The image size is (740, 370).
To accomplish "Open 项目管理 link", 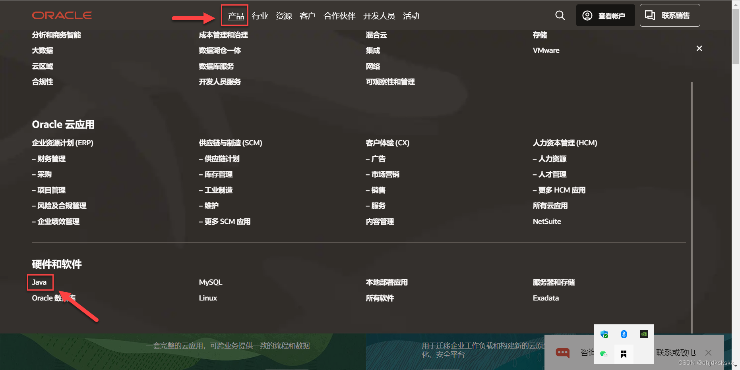I will click(49, 190).
